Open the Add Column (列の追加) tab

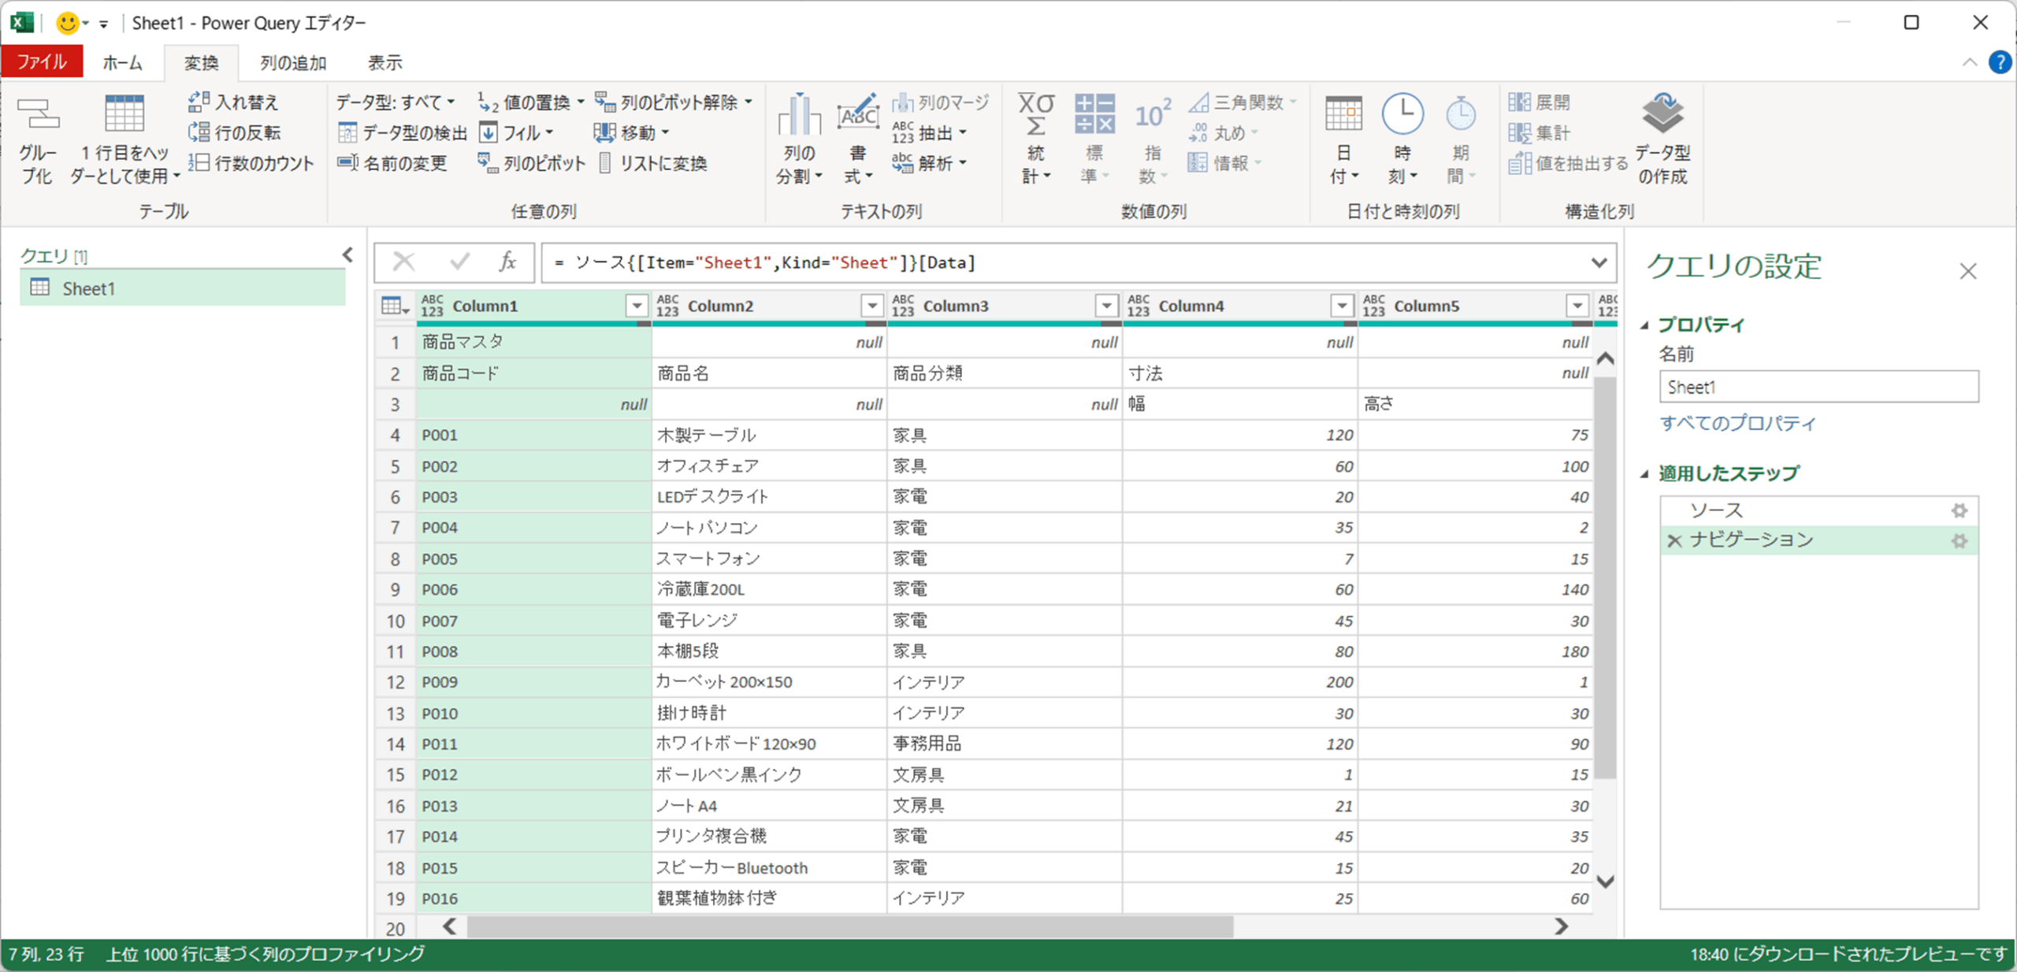click(293, 63)
